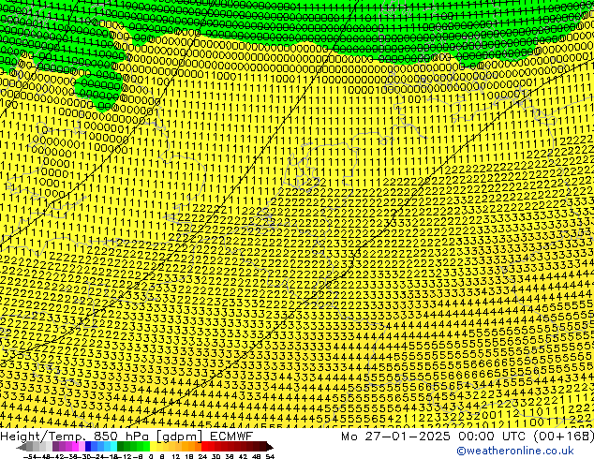This screenshot has width=594, height=459.
Task: Click the dark maroon swatch above 48 in the legend
Action: click(257, 447)
